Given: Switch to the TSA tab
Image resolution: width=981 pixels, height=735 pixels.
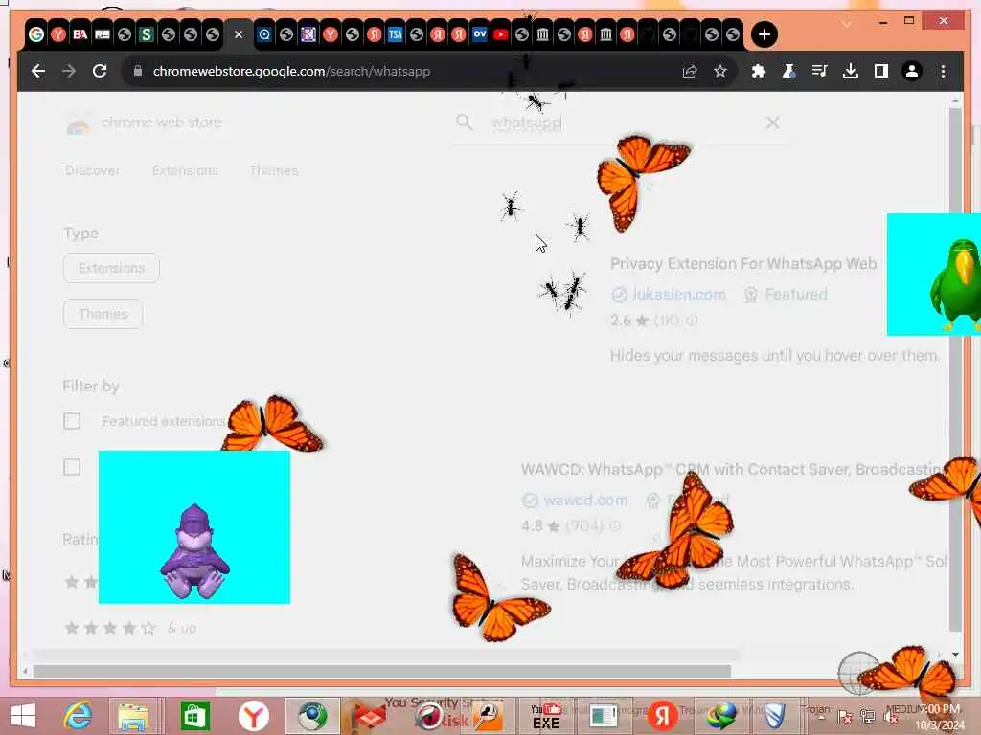Looking at the screenshot, I should pos(395,34).
